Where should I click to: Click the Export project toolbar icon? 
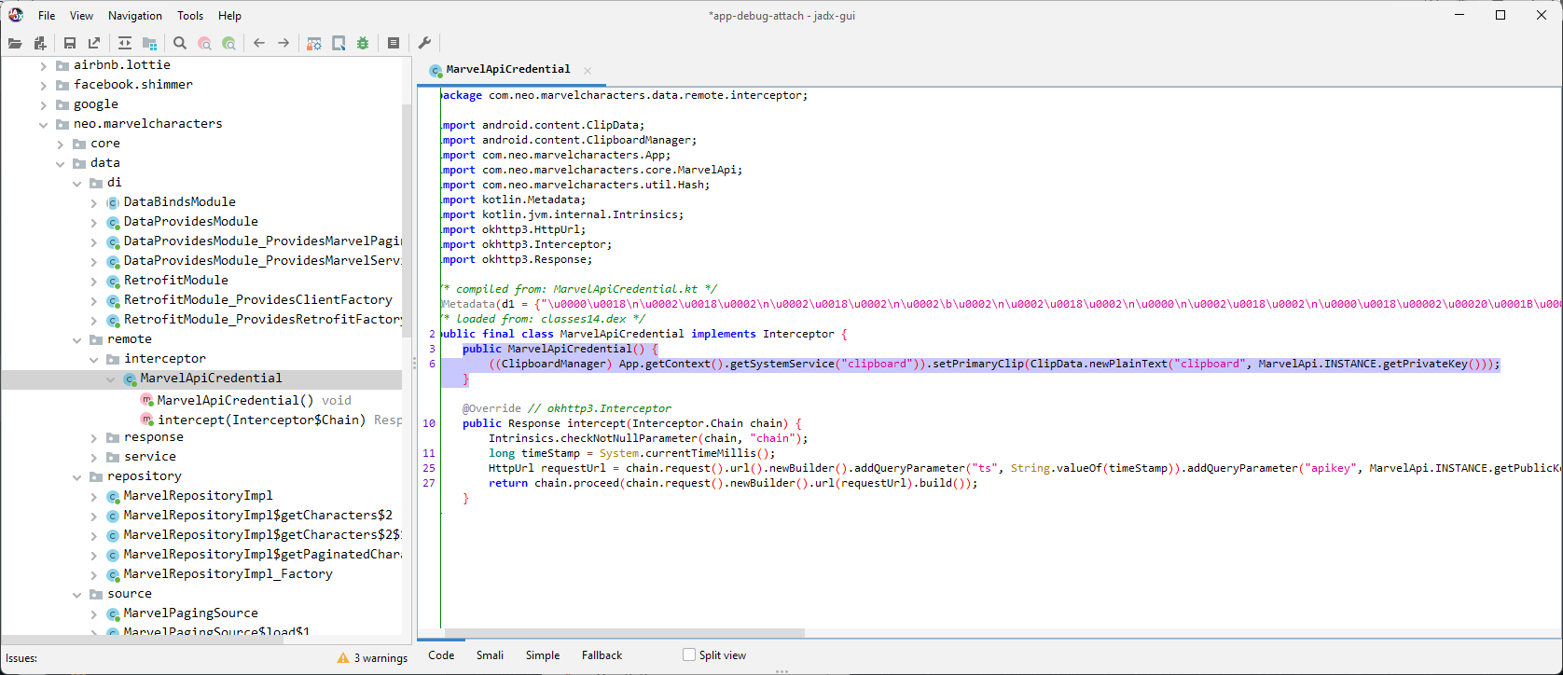[94, 43]
